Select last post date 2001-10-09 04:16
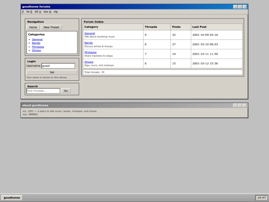Viewport: 269px width, 202px height. pos(205,35)
